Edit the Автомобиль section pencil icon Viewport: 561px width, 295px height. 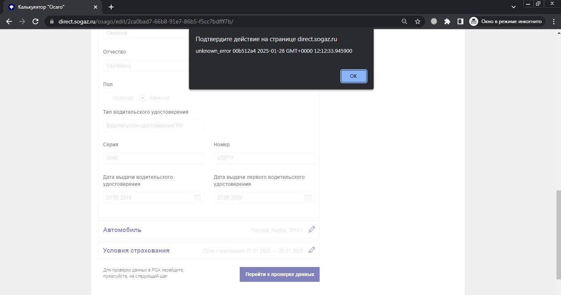tap(312, 229)
